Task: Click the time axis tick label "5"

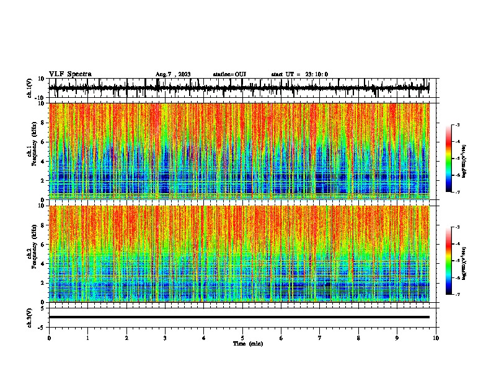Action: (x=242, y=338)
